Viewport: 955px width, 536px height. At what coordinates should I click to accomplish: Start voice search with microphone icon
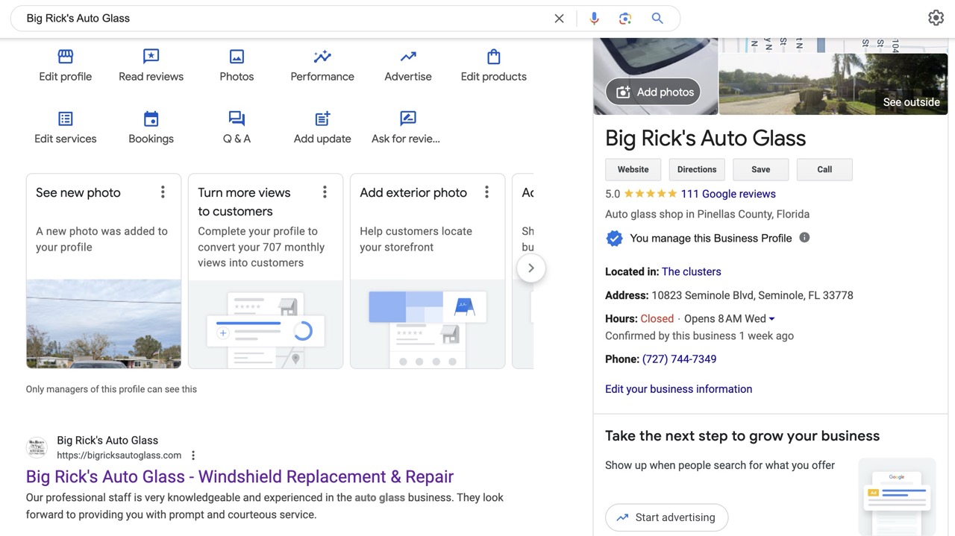click(595, 19)
